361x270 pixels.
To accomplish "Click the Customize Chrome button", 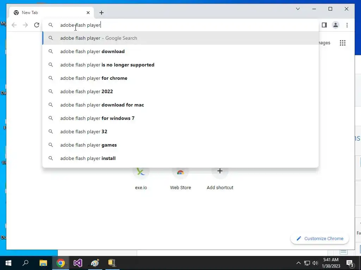I will [x=320, y=239].
